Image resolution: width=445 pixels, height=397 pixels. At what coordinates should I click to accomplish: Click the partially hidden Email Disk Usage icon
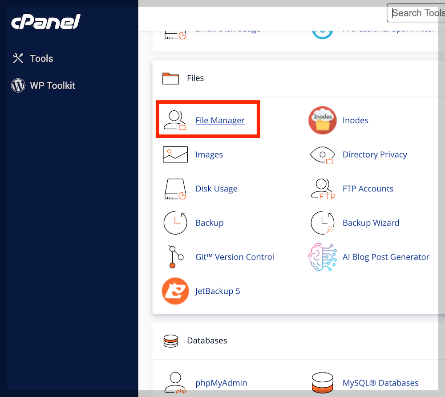(175, 35)
